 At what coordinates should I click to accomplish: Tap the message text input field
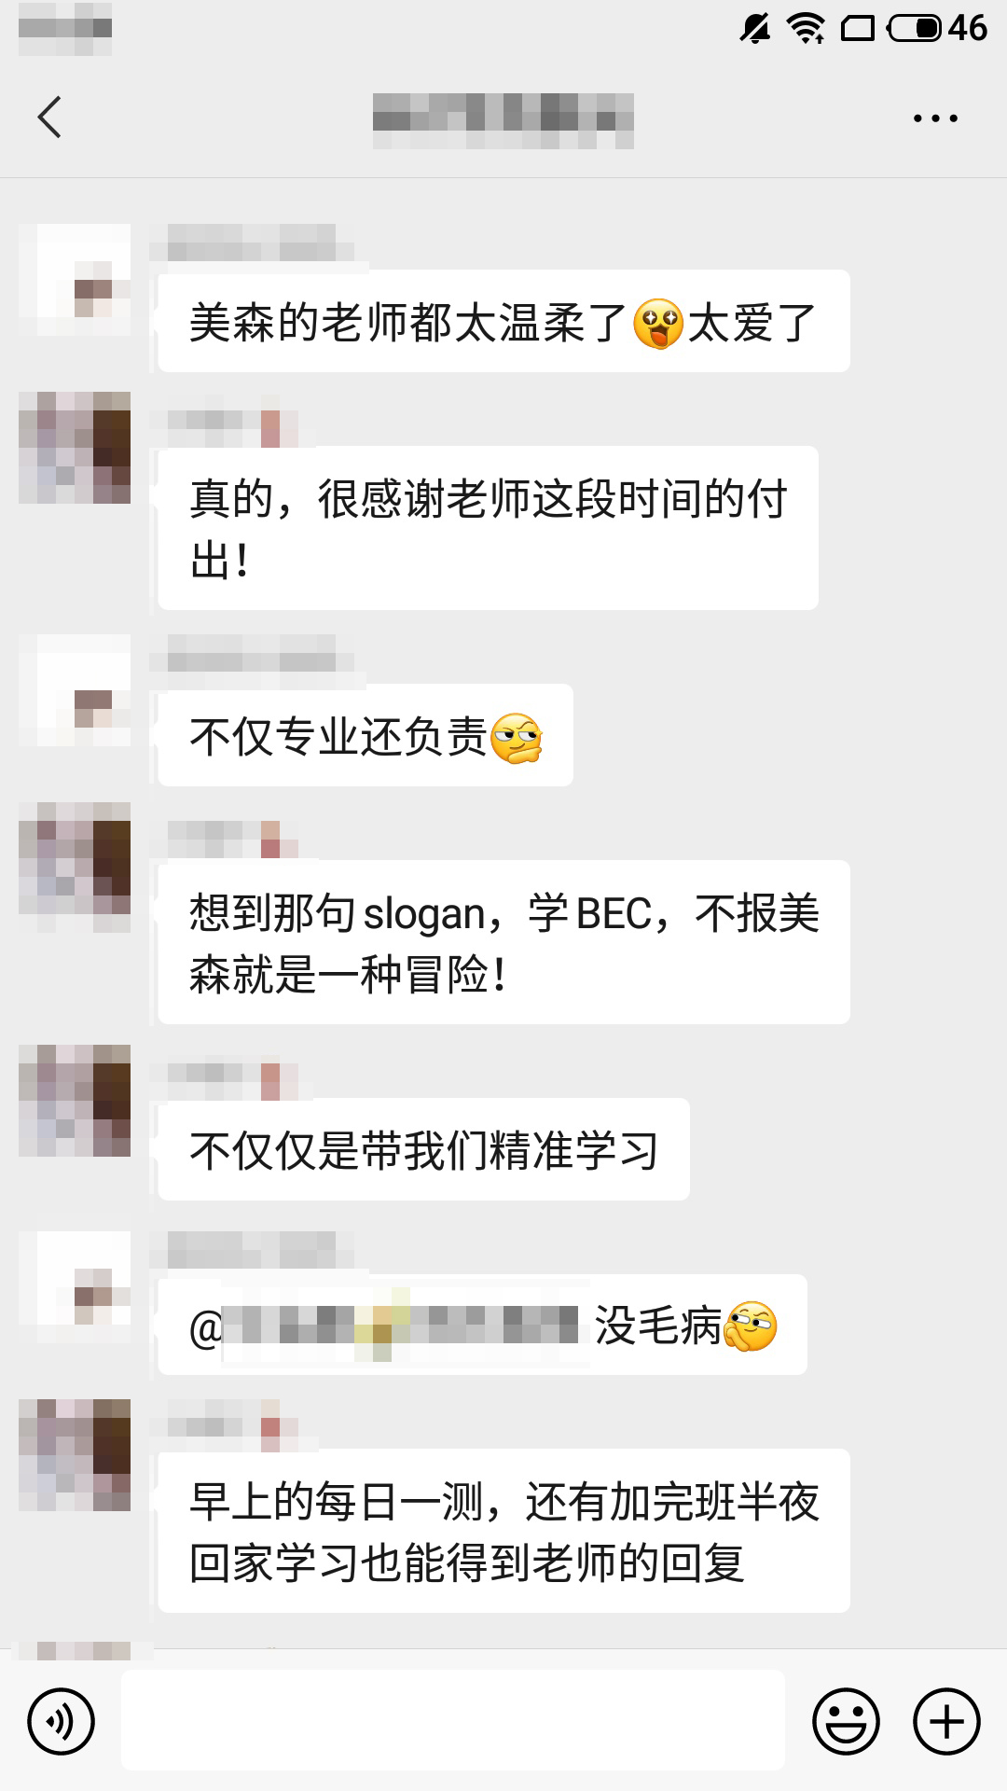click(453, 1720)
